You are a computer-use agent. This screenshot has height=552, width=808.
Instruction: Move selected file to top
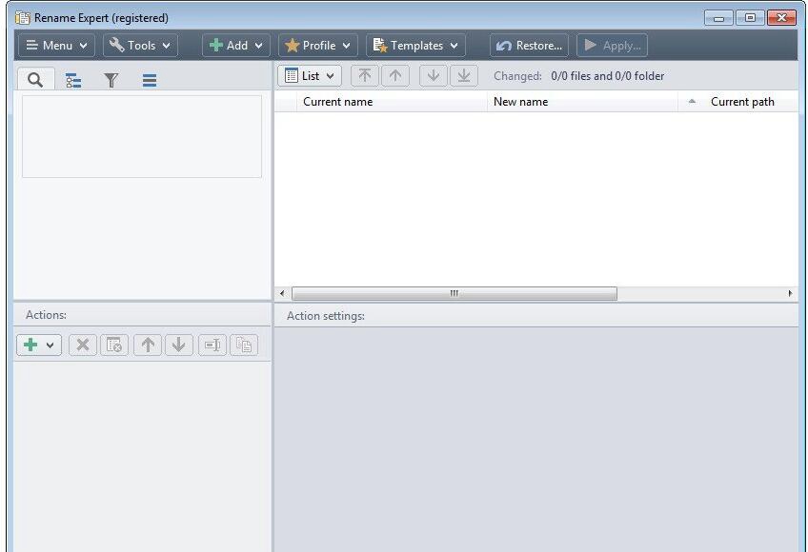365,76
